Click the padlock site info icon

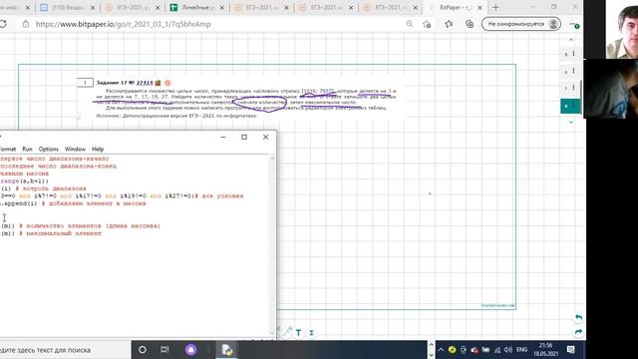[26, 24]
